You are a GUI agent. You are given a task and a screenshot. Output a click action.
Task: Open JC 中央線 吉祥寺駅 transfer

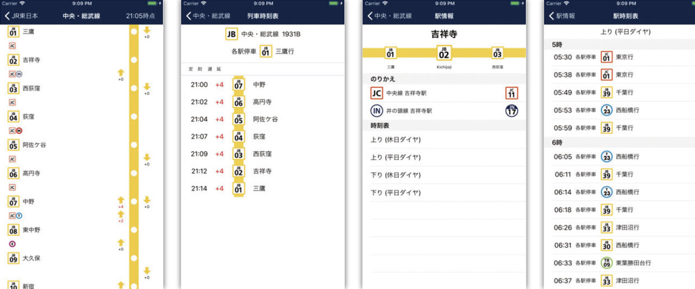[x=444, y=93]
